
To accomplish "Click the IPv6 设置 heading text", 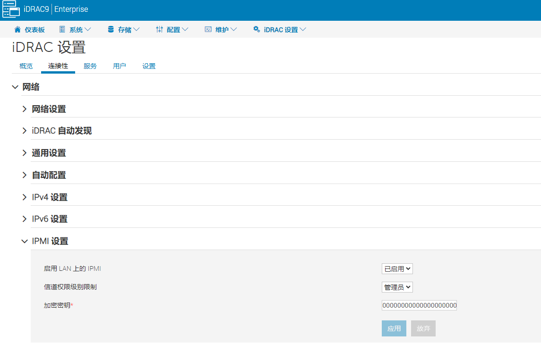I will pyautogui.click(x=50, y=219).
